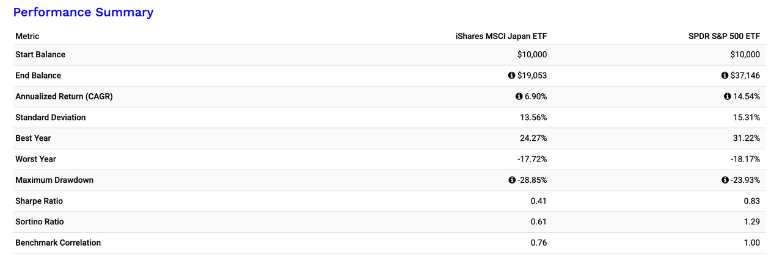The height and width of the screenshot is (270, 782).
Task: Click the Annualized Return (CAGR) row label
Action: click(64, 96)
